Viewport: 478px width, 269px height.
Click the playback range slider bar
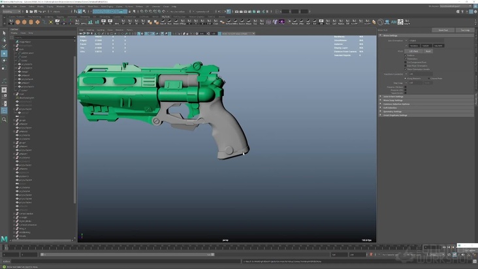(x=128, y=255)
